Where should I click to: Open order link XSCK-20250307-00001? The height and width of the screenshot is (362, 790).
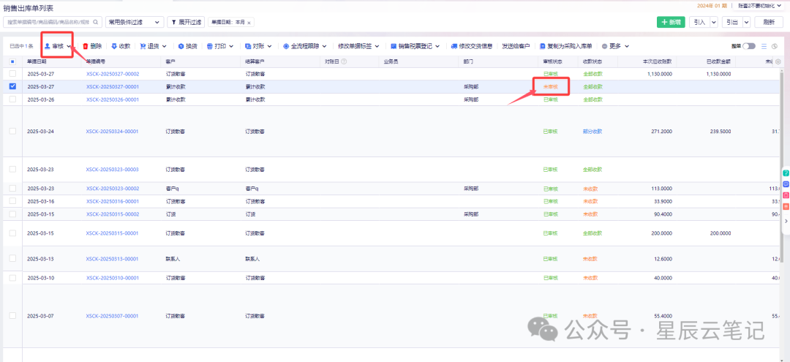tap(113, 316)
